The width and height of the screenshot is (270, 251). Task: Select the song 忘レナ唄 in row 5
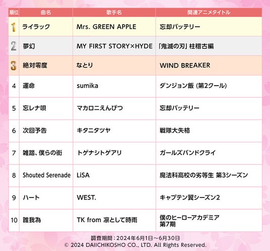(x=34, y=108)
